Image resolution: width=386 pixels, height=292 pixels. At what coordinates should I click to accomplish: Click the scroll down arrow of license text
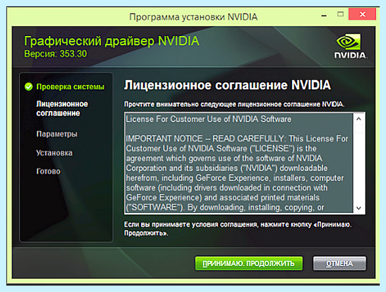pyautogui.click(x=359, y=208)
